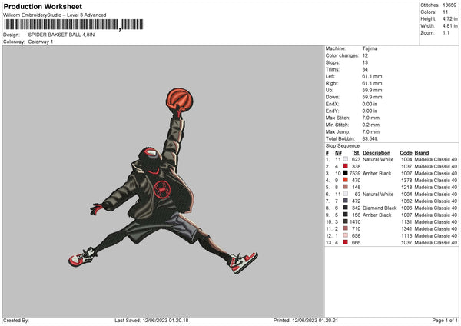This screenshot has width=461, height=326.
Task: Select the swatch beside stitch count 1470
Action: [345, 221]
